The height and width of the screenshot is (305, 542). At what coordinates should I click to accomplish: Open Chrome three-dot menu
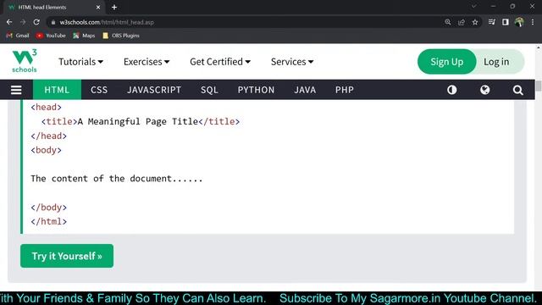533,22
